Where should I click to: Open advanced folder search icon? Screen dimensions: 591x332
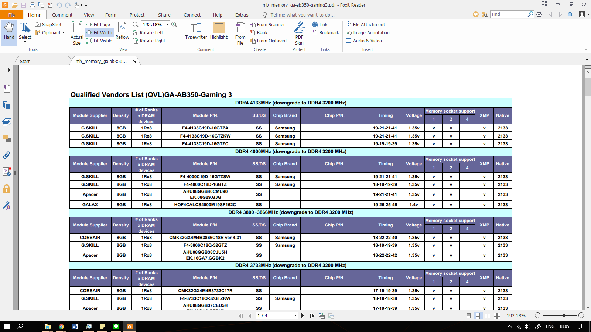click(x=485, y=14)
